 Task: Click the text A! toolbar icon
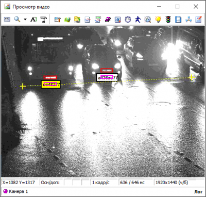[x=33, y=20]
